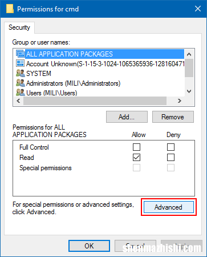Check Deny for Read permission
This screenshot has width=207, height=257.
(x=171, y=158)
